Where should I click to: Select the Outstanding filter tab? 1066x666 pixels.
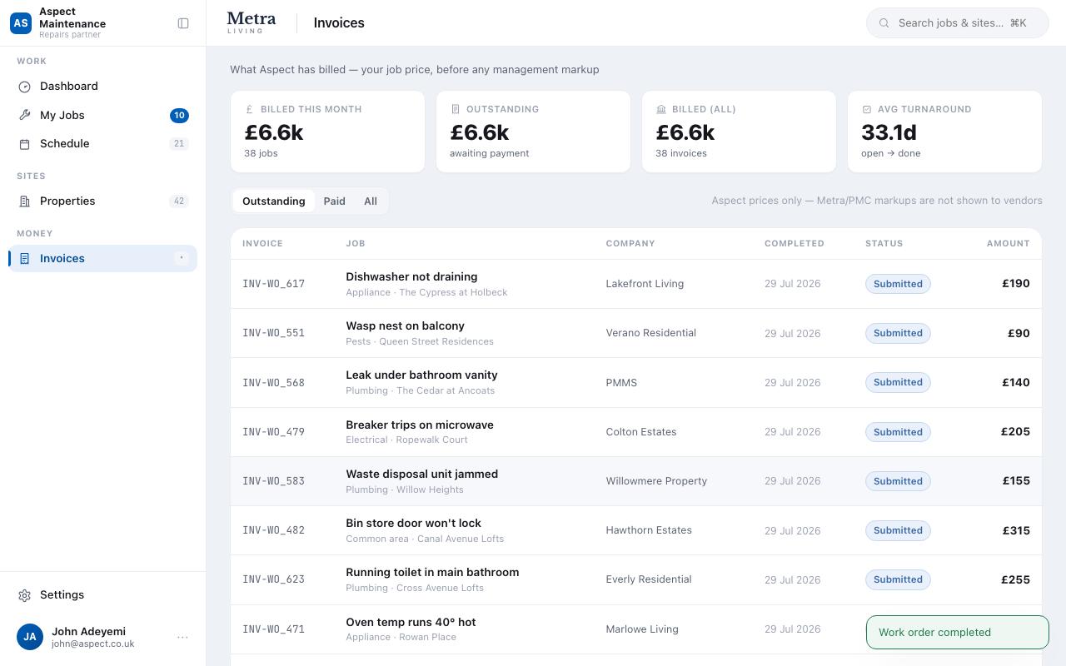pyautogui.click(x=274, y=201)
